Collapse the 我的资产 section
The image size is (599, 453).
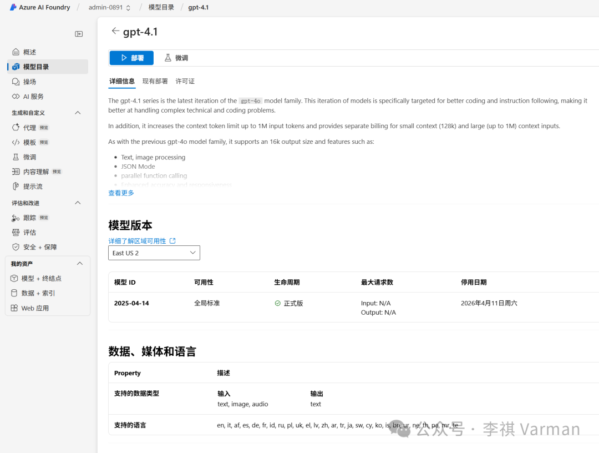(x=80, y=264)
